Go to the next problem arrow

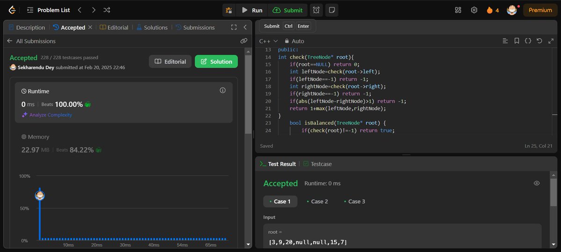point(93,10)
